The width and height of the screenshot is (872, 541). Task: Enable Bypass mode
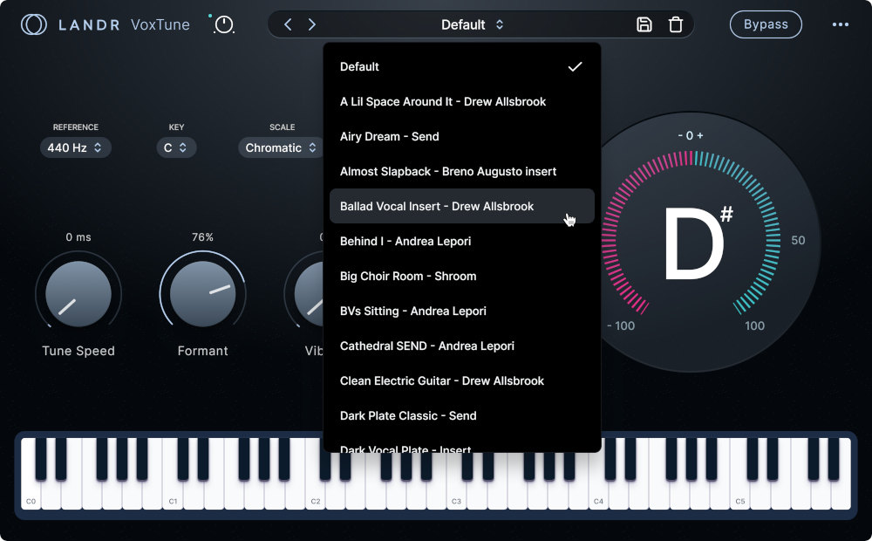pyautogui.click(x=766, y=24)
